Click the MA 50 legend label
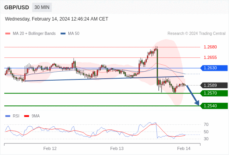The width and height of the screenshot is (229, 155). point(74,34)
